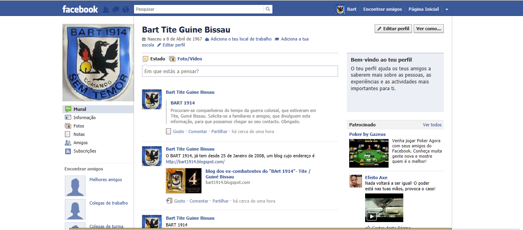Click BART 1914 post title link

(183, 103)
